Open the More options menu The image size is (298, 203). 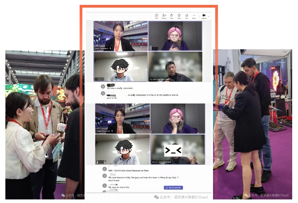pos(194,16)
